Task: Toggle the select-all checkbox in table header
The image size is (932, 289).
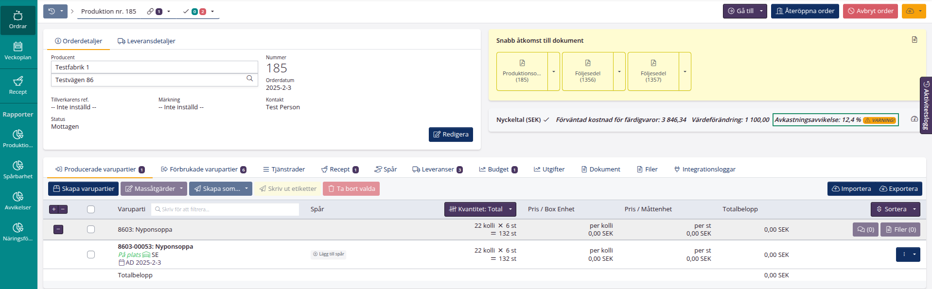Action: coord(91,209)
